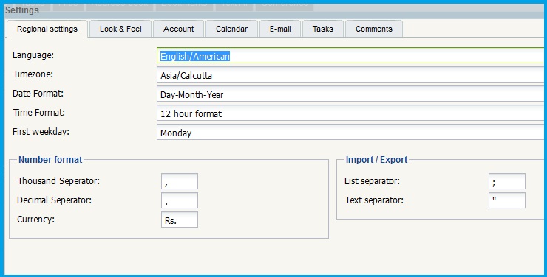Screen dimensions: 547x277
Task: Click the Time Format: label
Action: click(x=39, y=113)
